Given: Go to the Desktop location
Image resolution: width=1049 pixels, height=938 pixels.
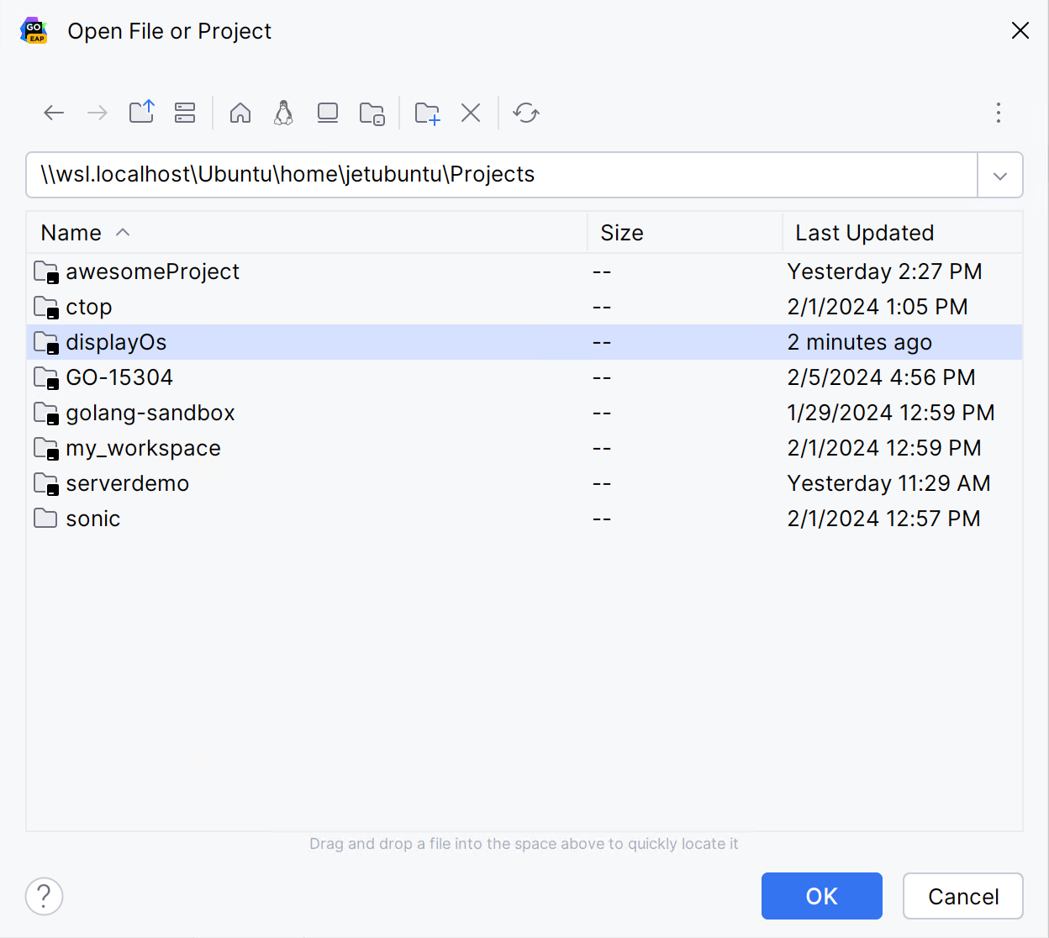Looking at the screenshot, I should pyautogui.click(x=327, y=112).
